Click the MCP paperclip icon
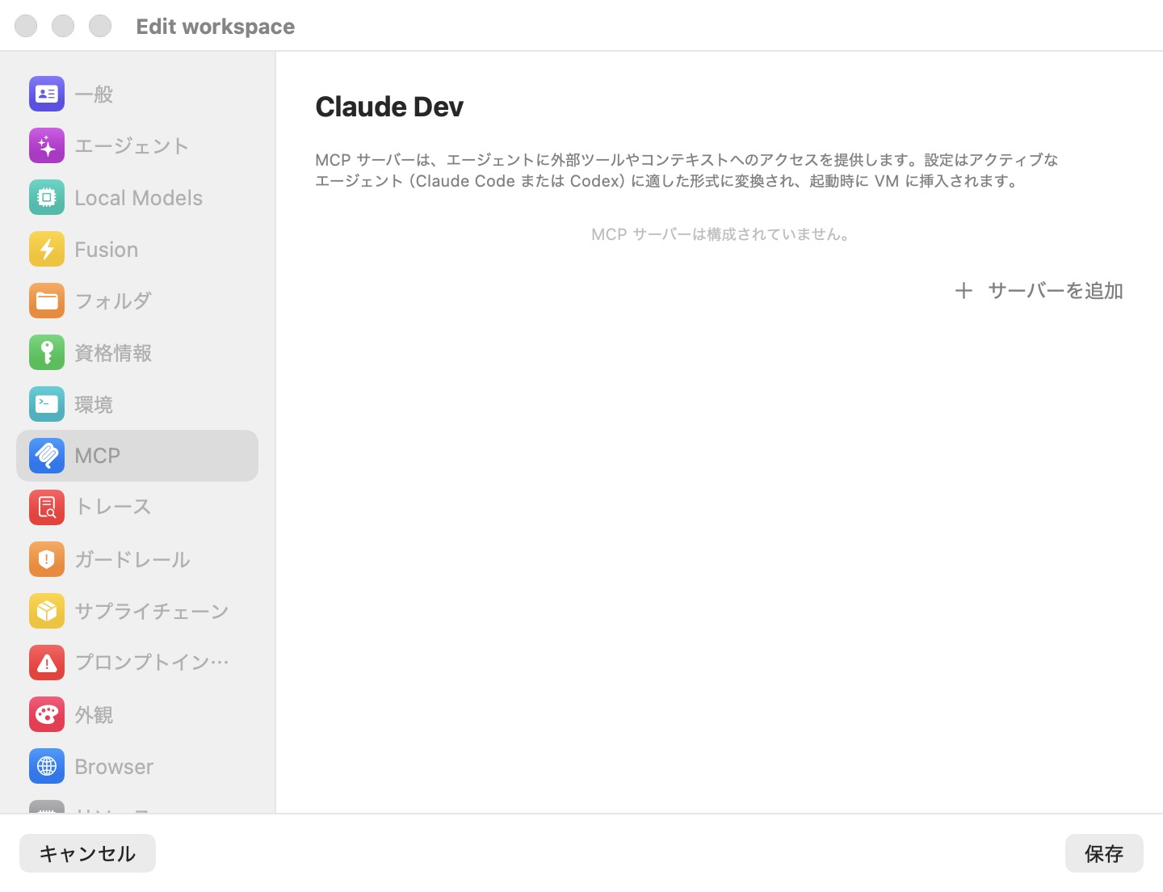Image resolution: width=1163 pixels, height=892 pixels. click(47, 456)
